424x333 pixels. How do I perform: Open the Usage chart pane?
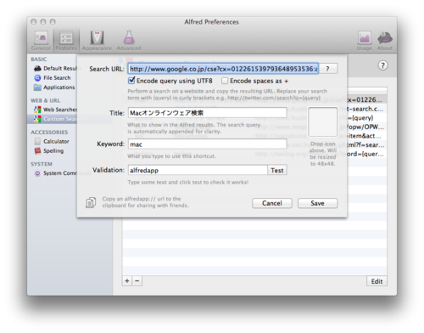[x=365, y=40]
